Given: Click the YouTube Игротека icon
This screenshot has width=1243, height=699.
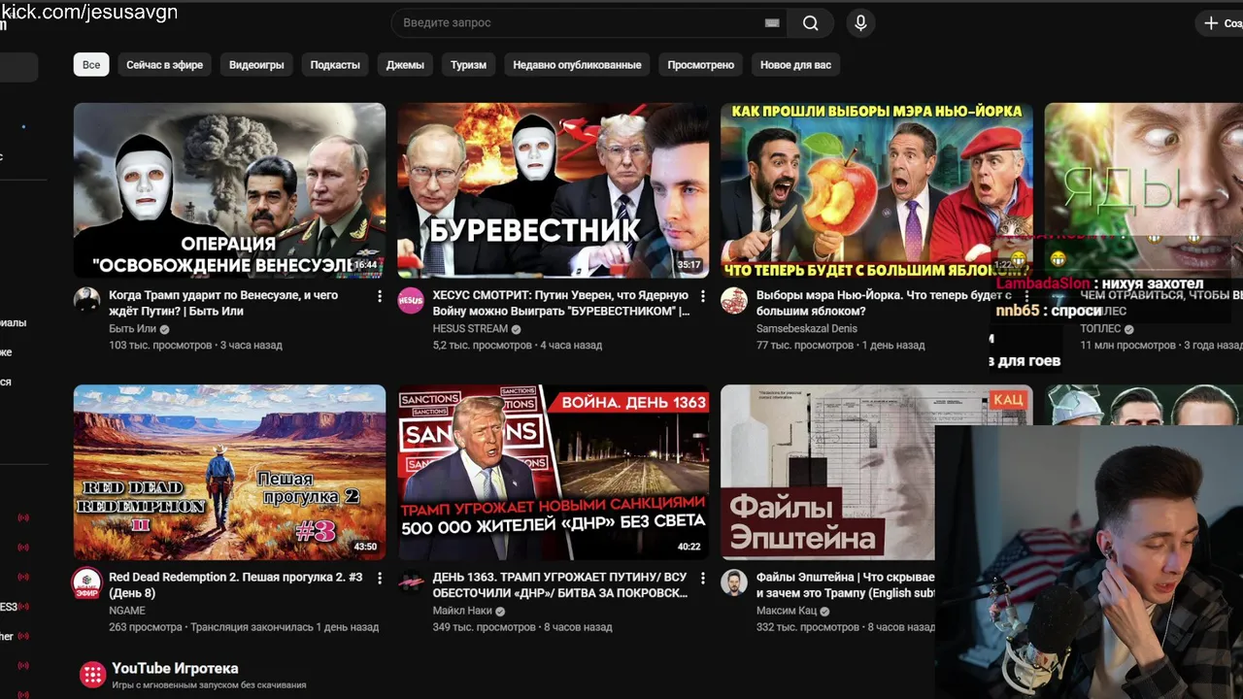Looking at the screenshot, I should 92,675.
